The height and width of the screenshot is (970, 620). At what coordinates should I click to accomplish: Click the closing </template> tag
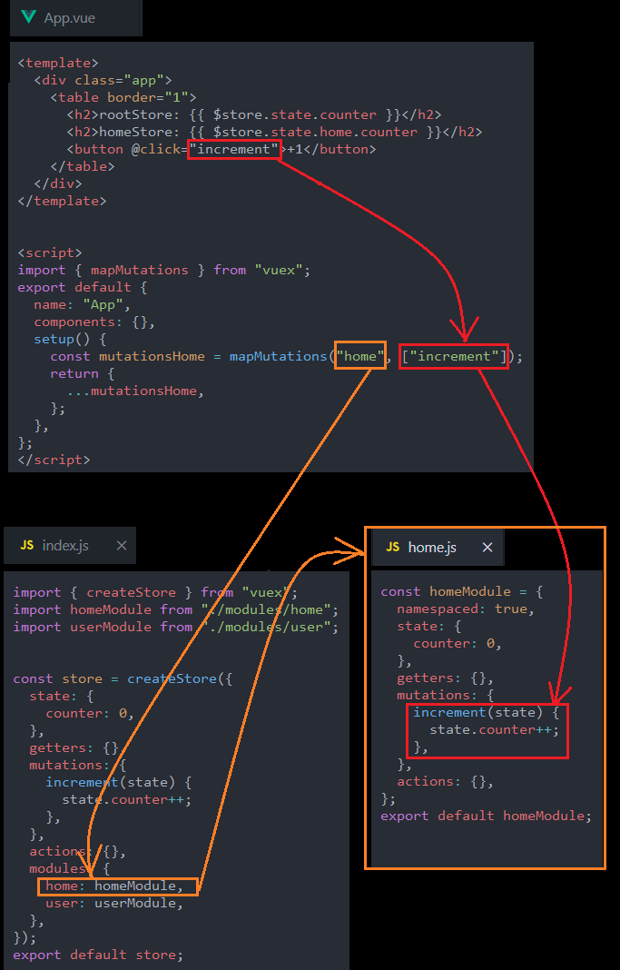pos(62,201)
